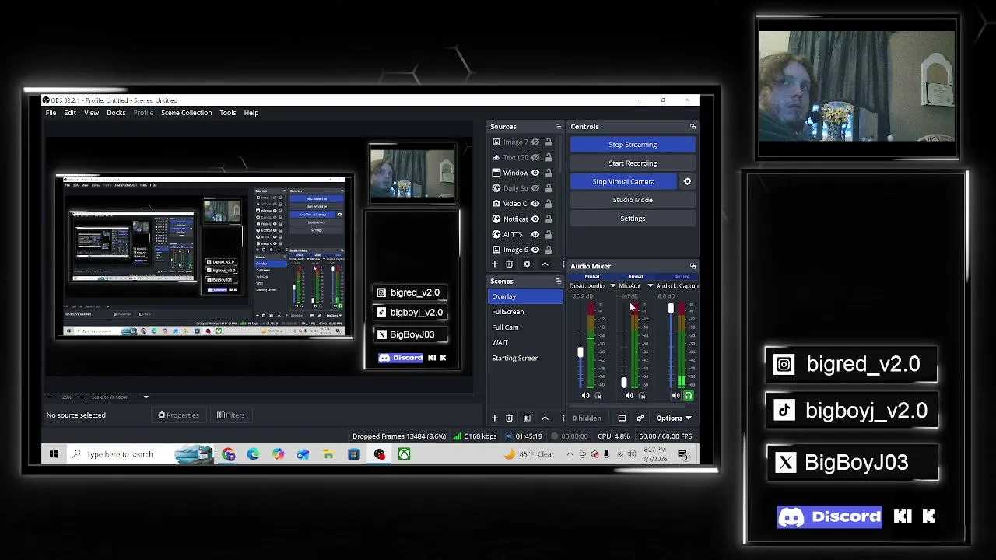Show the hidden Text (GDI) source
Screen dimensions: 996x560
click(x=535, y=157)
